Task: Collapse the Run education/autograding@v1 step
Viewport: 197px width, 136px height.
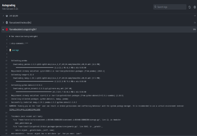Action: [x=3, y=29]
